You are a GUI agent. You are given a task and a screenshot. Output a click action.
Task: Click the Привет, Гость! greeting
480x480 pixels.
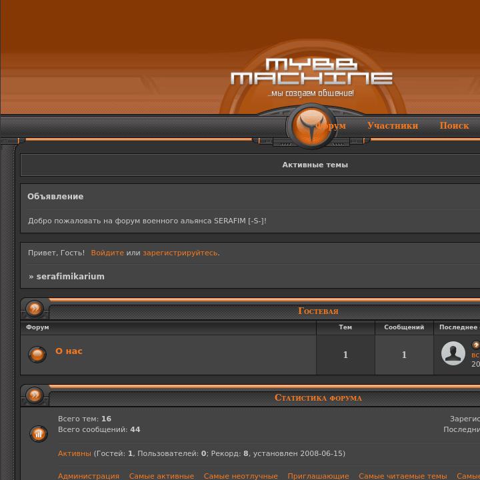56,253
